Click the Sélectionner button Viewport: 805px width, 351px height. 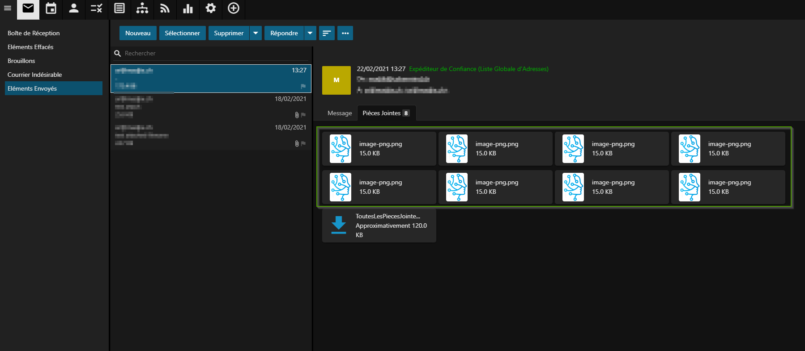[x=182, y=33]
